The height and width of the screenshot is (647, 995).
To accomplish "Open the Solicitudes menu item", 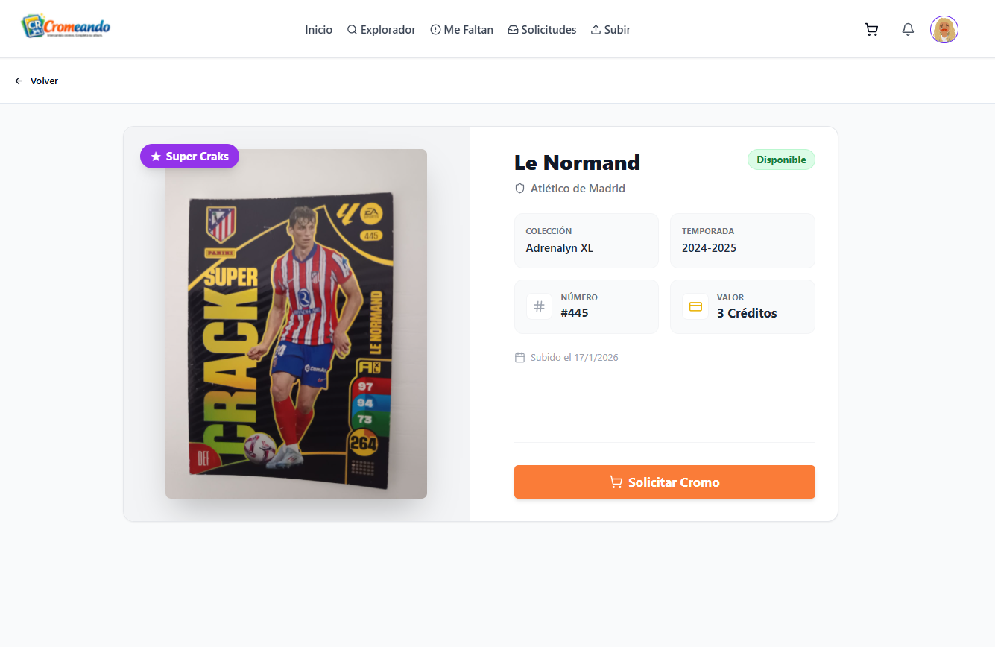I will pyautogui.click(x=542, y=30).
